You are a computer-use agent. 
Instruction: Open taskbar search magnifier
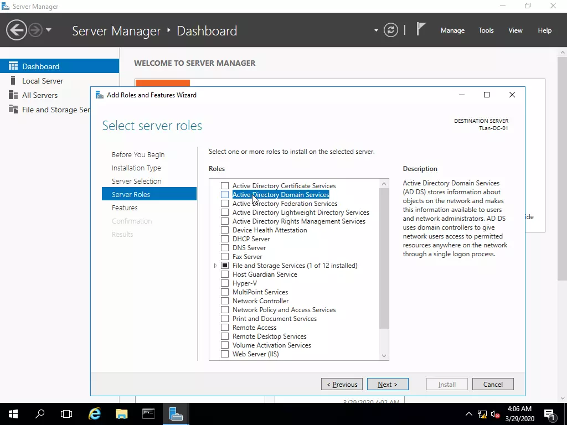tap(40, 414)
